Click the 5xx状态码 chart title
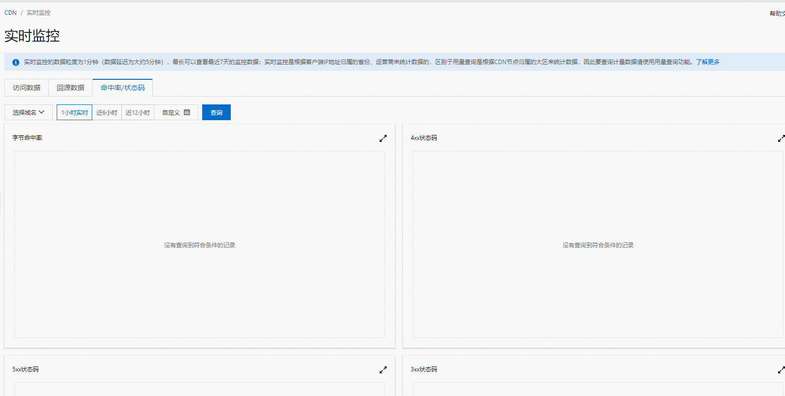The image size is (785, 396). 26,369
